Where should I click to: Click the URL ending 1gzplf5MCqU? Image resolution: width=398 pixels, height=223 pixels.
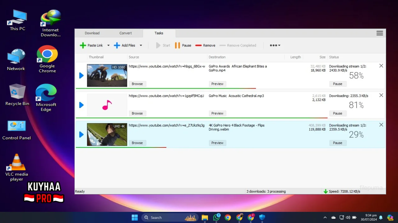[166, 96]
